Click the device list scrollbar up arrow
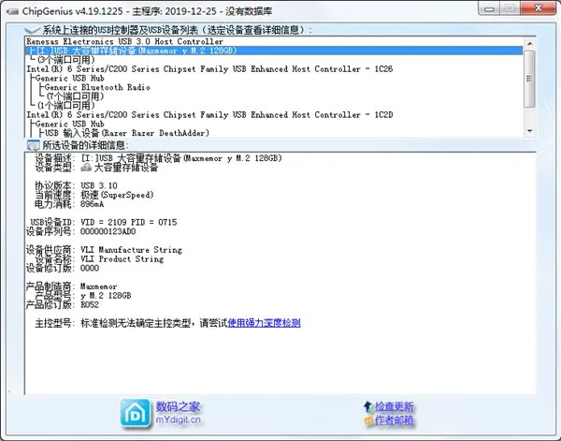This screenshot has width=561, height=441. tap(530, 43)
